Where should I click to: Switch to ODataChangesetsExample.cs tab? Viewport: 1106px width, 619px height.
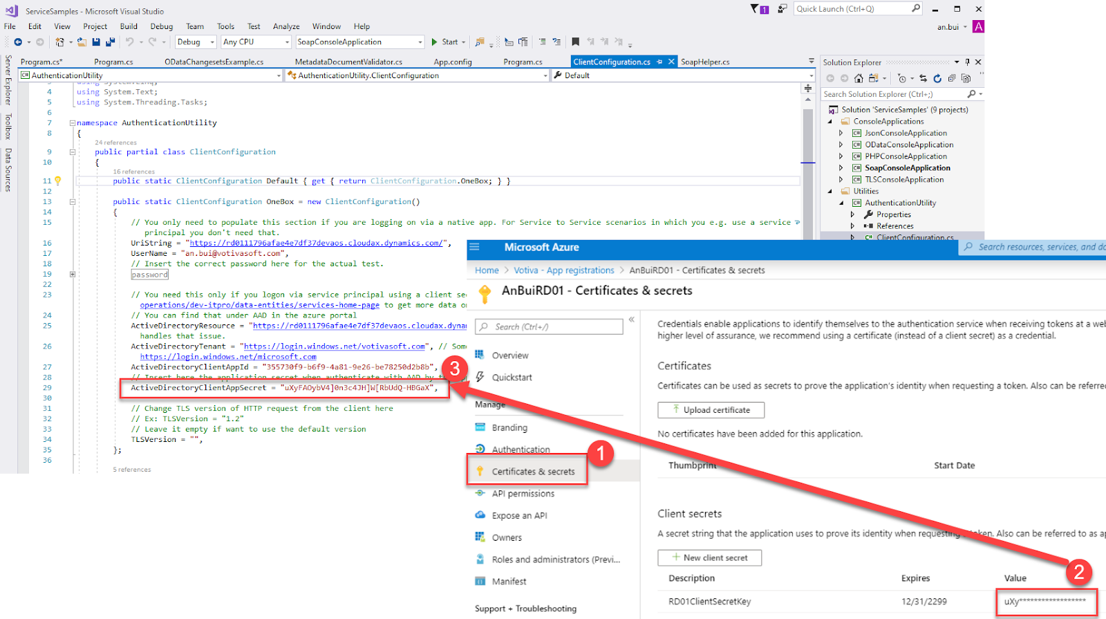[214, 62]
